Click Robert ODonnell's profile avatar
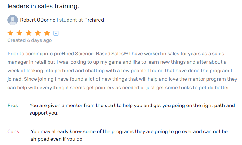242x145 pixels. [x=12, y=20]
